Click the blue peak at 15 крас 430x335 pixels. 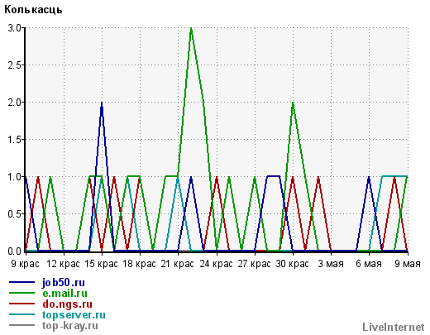[102, 103]
